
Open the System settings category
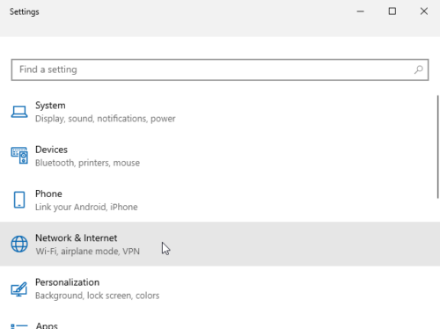50,106
